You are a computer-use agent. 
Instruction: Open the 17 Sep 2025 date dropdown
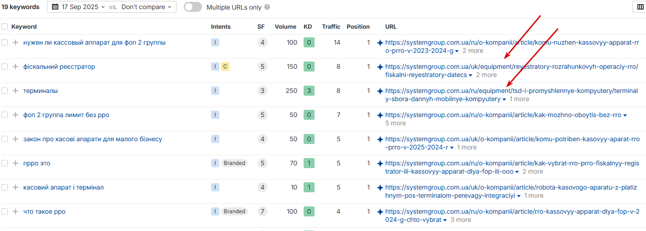pyautogui.click(x=79, y=7)
